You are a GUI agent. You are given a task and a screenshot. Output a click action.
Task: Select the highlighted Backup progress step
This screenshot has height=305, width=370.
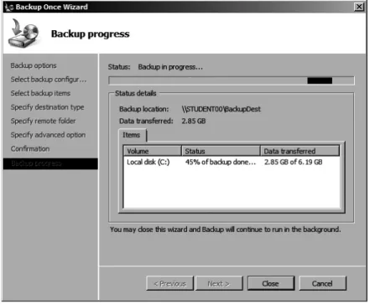point(50,163)
